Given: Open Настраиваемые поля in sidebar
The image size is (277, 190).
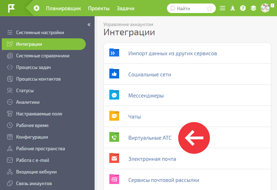Looking at the screenshot, I should pos(44,114).
